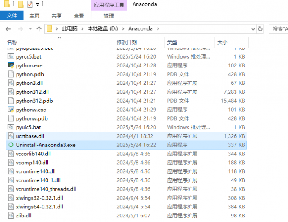The image size is (288, 222).
Task: Sort by the Type (类型) column header
Action: click(172, 42)
